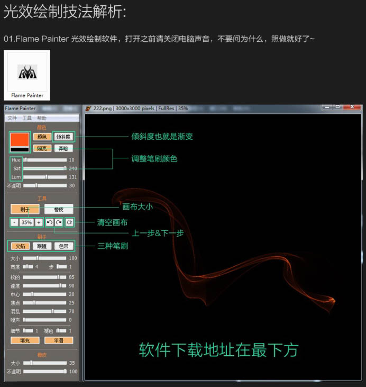The height and width of the screenshot is (387, 366).
Task: Click the Flame Painter panel title text
Action: pyautogui.click(x=20, y=109)
